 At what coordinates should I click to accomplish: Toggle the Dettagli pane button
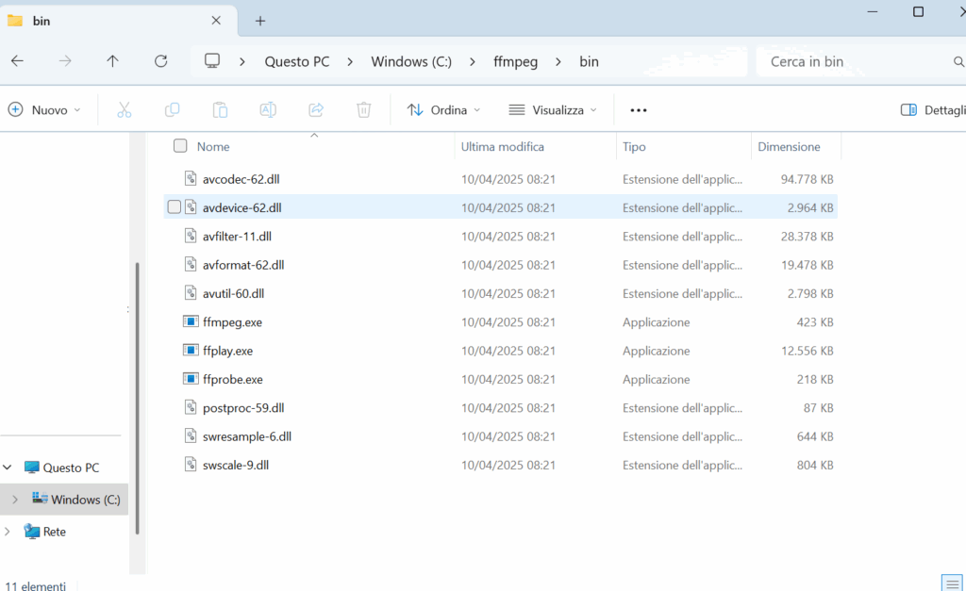[933, 110]
